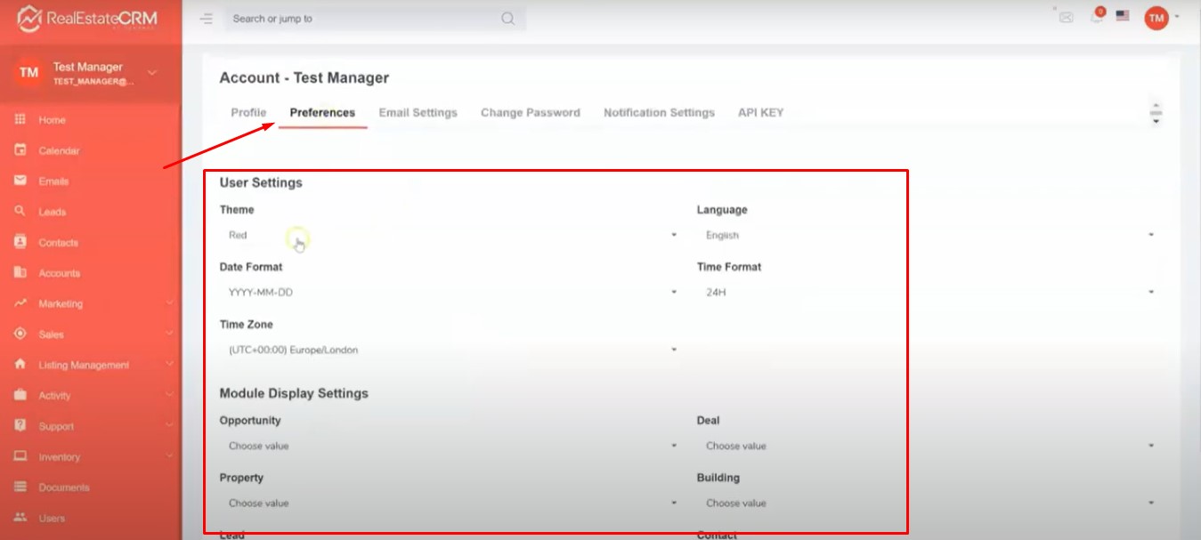Open Calendar from sidebar icon
Viewport: 1201px width, 540px height.
(20, 150)
